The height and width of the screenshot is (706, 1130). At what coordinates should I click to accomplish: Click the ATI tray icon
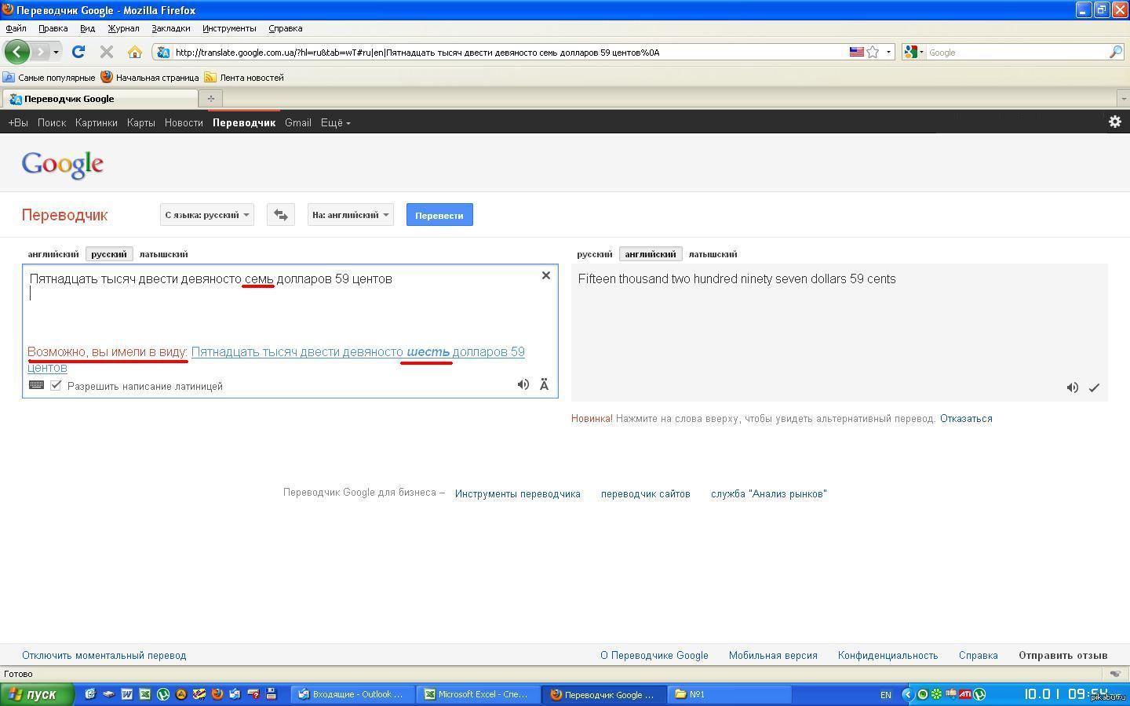(965, 694)
